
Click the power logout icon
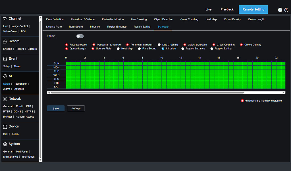[286, 10]
